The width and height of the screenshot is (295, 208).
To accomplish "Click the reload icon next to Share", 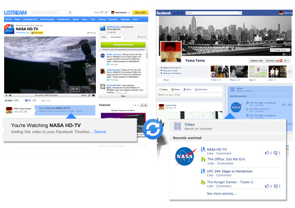I will 89,95.
